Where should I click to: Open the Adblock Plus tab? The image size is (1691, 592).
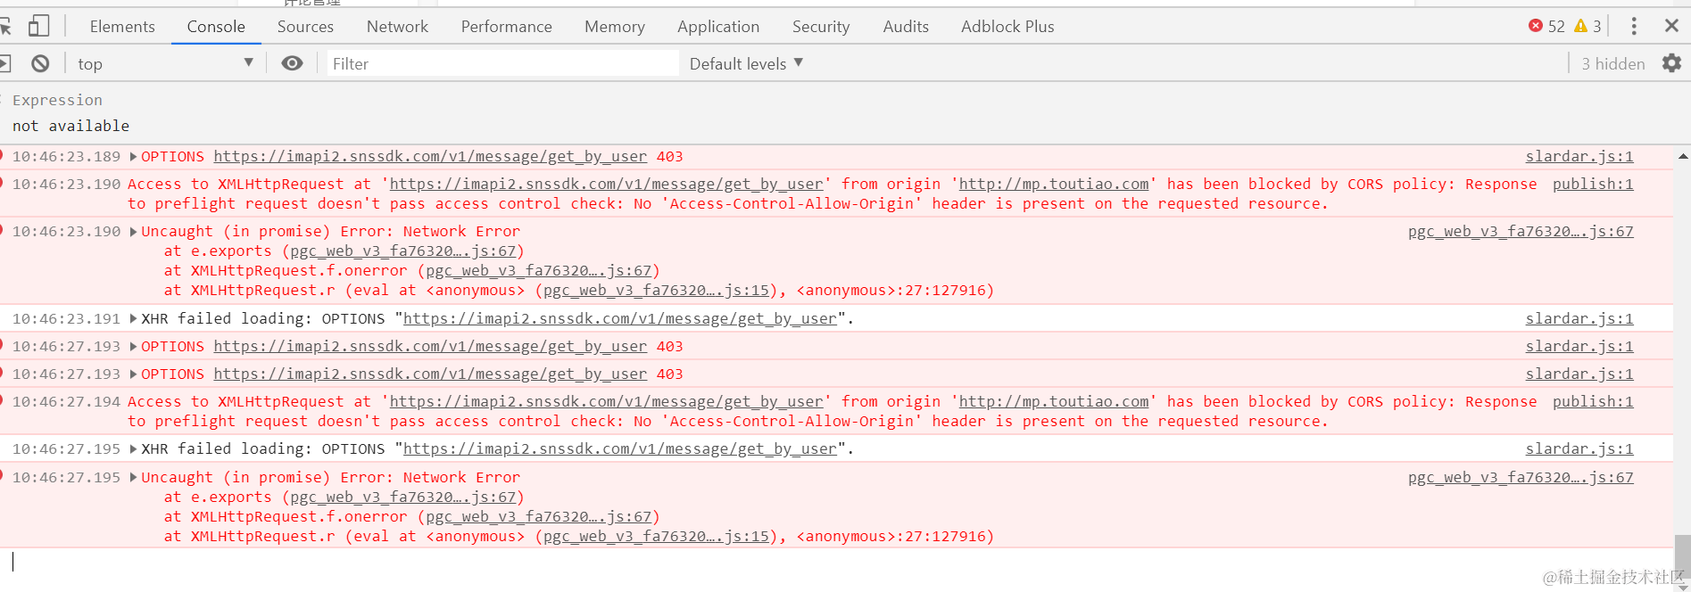[x=1007, y=27]
